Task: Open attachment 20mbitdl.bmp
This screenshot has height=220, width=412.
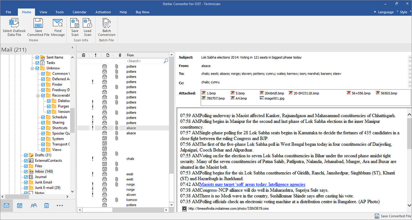Action: click(x=272, y=93)
